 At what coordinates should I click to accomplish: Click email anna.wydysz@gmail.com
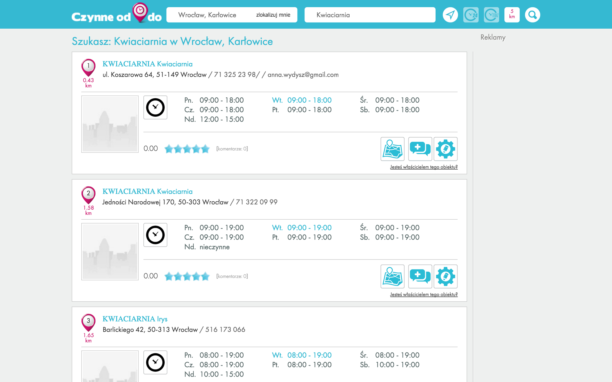coord(303,75)
